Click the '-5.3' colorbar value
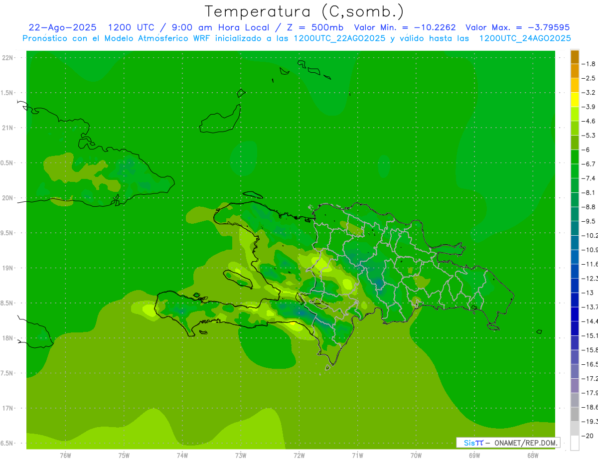 click(x=589, y=136)
